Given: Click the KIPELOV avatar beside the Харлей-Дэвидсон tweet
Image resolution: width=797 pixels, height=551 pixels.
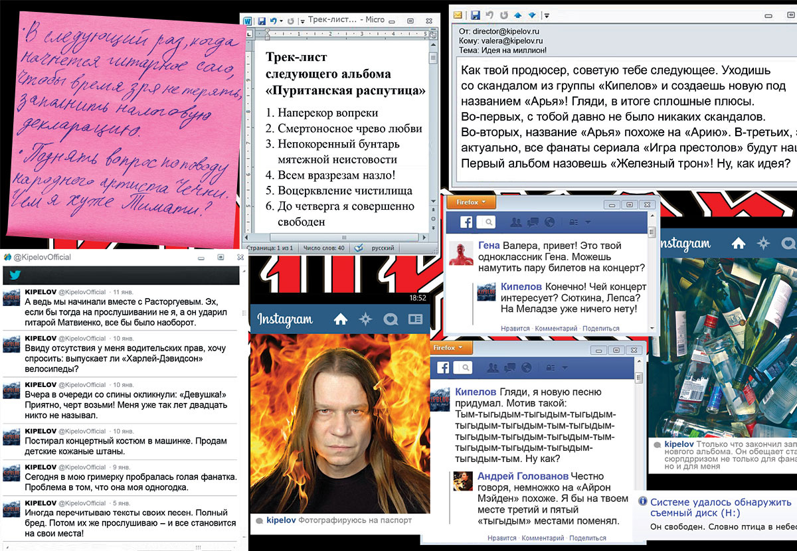Looking at the screenshot, I should coord(12,345).
